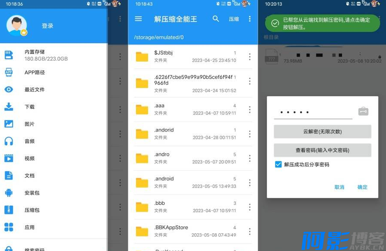The image size is (386, 251).
Task: Open more options for $JStbbj
Action: (x=250, y=57)
